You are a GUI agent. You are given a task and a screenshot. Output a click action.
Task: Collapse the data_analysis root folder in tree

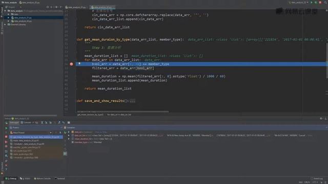click(x=5, y=11)
